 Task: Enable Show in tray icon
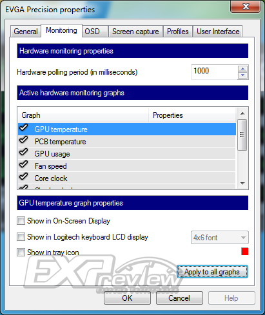pyautogui.click(x=21, y=253)
